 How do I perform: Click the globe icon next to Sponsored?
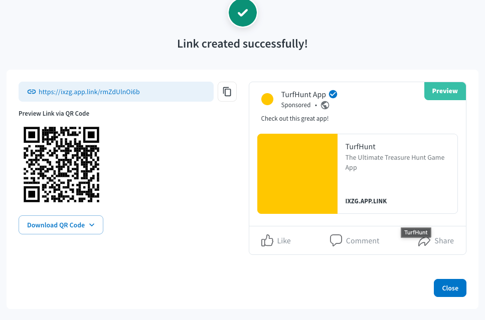(x=325, y=105)
